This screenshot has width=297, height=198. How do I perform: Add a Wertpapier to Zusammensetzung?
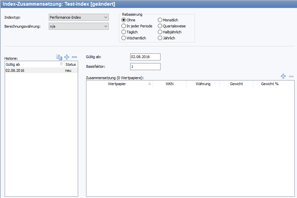[x=283, y=76]
